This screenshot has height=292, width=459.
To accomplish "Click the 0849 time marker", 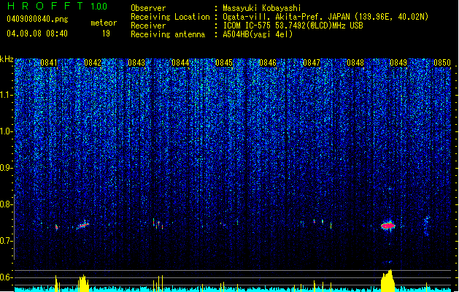I will 398,63.
